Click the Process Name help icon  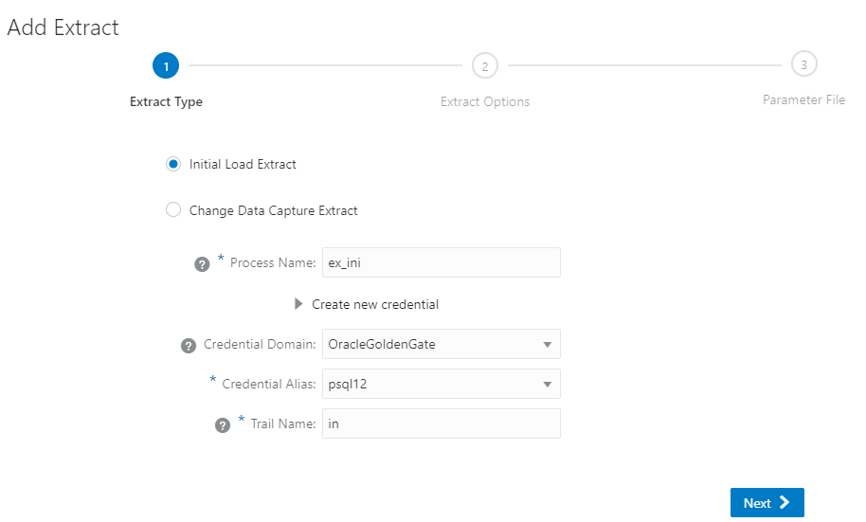click(x=201, y=264)
